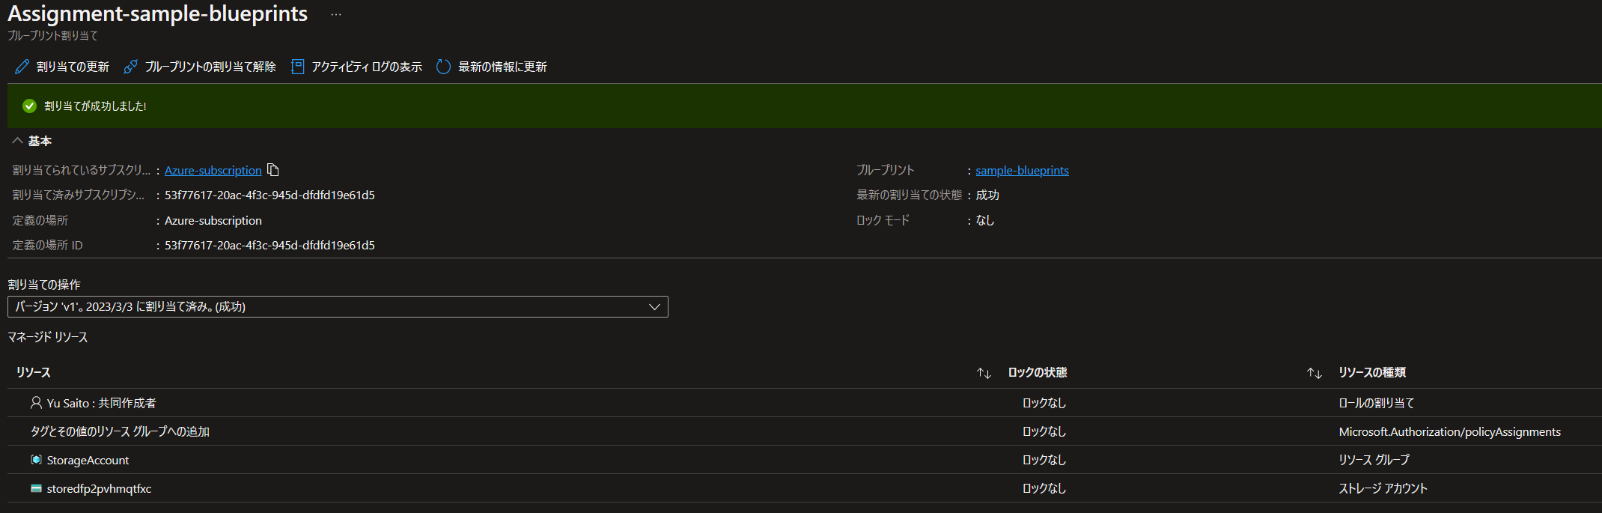The height and width of the screenshot is (513, 1602).
Task: Click the リソース column header
Action: 34,372
